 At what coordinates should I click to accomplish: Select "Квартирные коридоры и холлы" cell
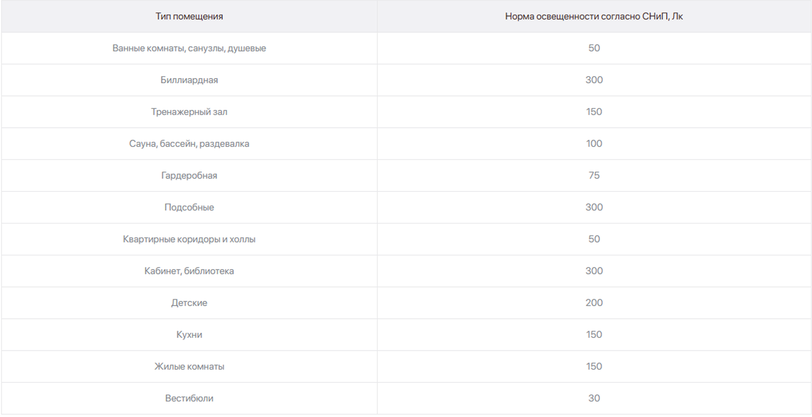189,239
